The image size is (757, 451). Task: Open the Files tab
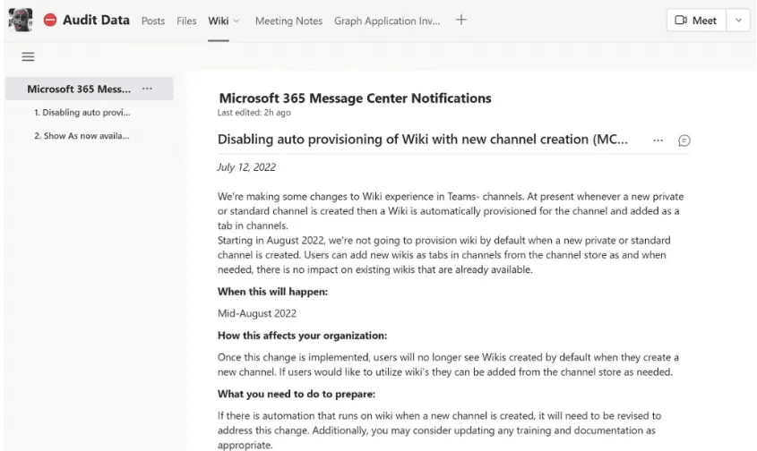pos(186,21)
